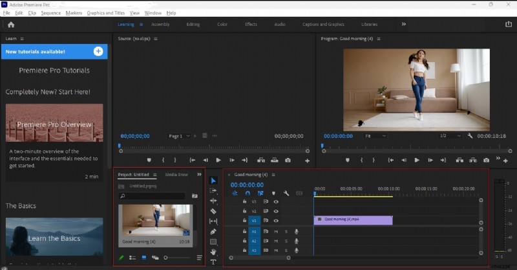Image resolution: width=517 pixels, height=270 pixels.
Task: Open the Fit zoom level dropdown
Action: pos(375,136)
